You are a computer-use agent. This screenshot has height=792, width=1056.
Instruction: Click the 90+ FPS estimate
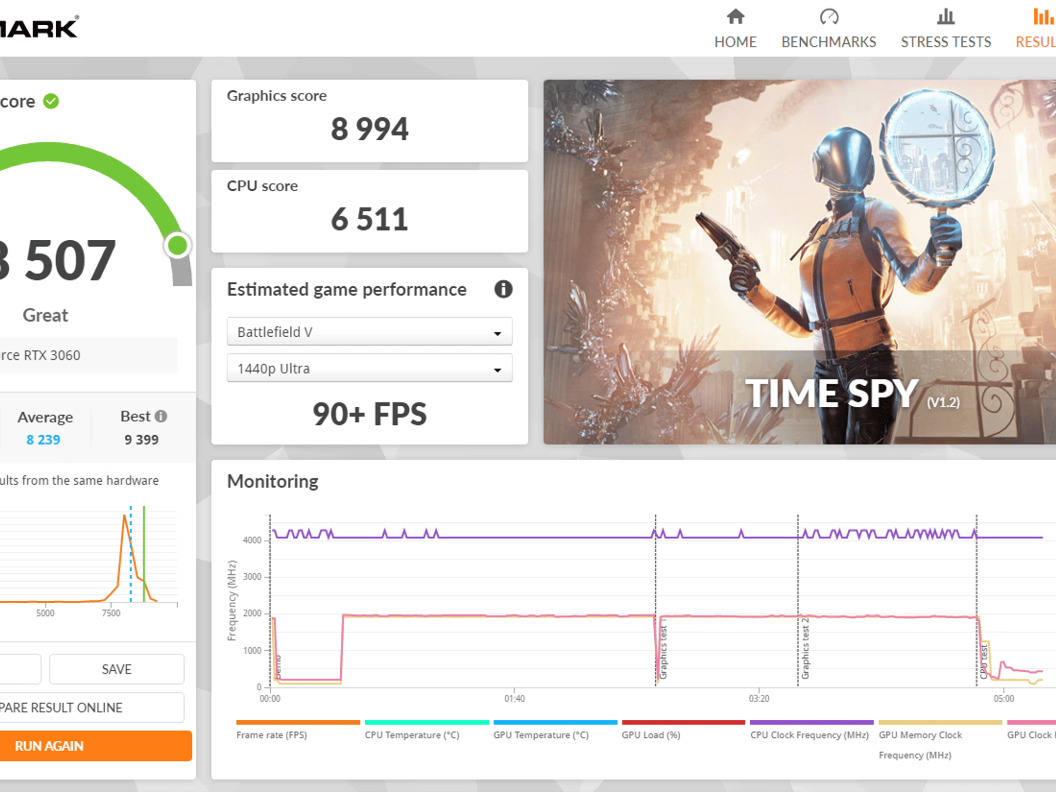370,414
